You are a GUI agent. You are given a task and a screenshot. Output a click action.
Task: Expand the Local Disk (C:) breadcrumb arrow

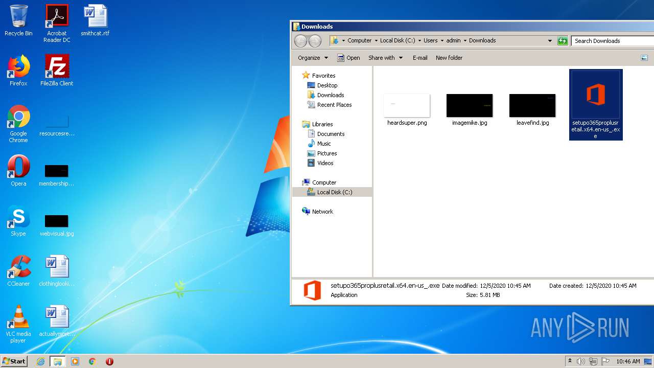[419, 41]
